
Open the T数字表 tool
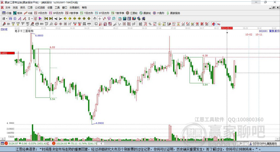click(x=118, y=13)
